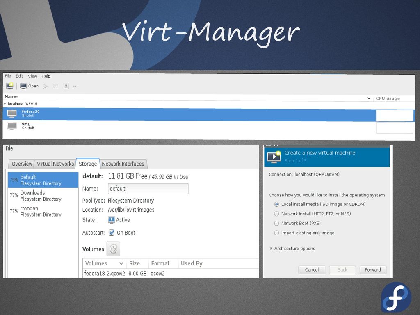Viewport: 420px width, 315px height.
Task: Click the Size column header
Action: [135, 264]
